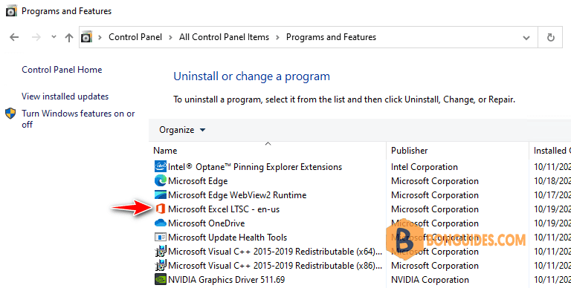Screen dimensions: 571x288
Task: Select the Microsoft Edge icon in list
Action: [x=161, y=180]
